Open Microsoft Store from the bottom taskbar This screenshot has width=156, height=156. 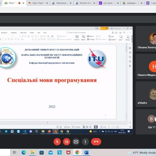pyautogui.click(x=41, y=153)
